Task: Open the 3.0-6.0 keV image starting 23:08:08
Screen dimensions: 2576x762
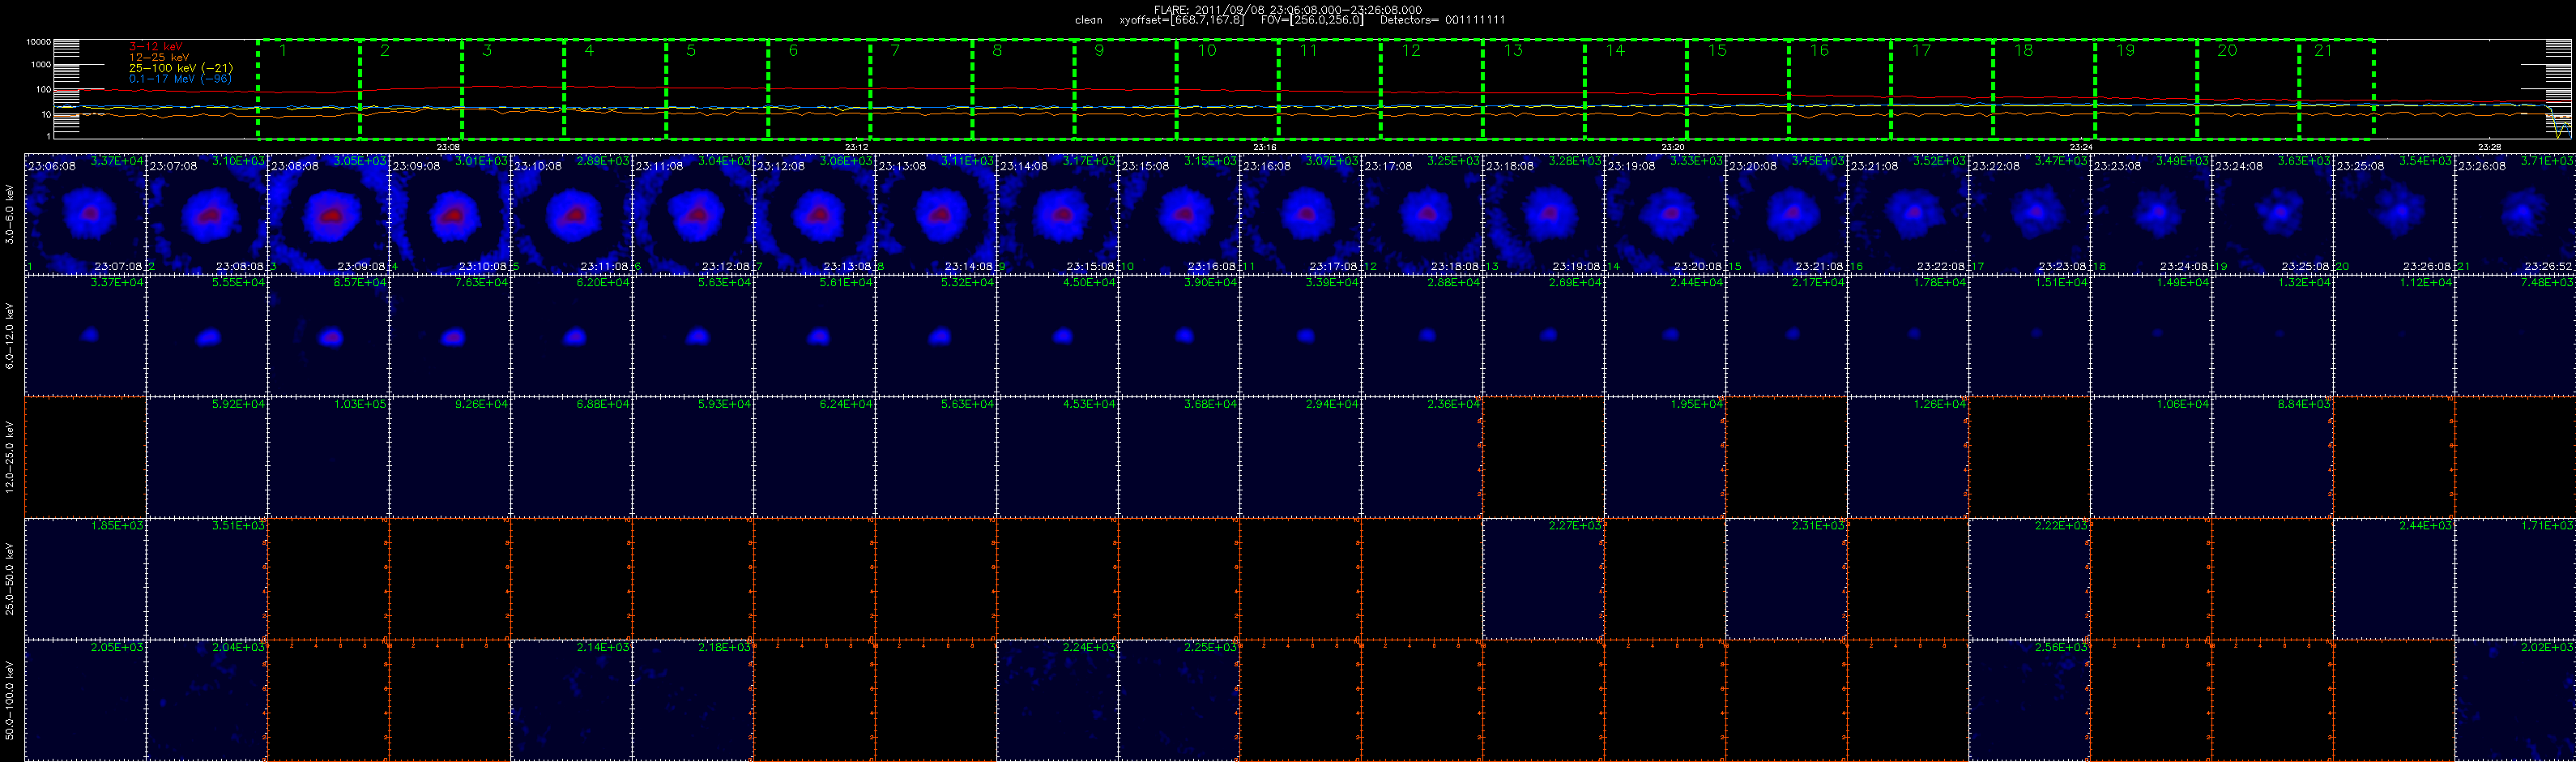Action: pyautogui.click(x=328, y=213)
